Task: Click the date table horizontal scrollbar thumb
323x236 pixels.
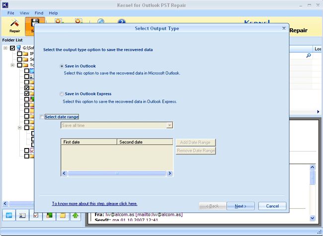Action: tap(117, 173)
